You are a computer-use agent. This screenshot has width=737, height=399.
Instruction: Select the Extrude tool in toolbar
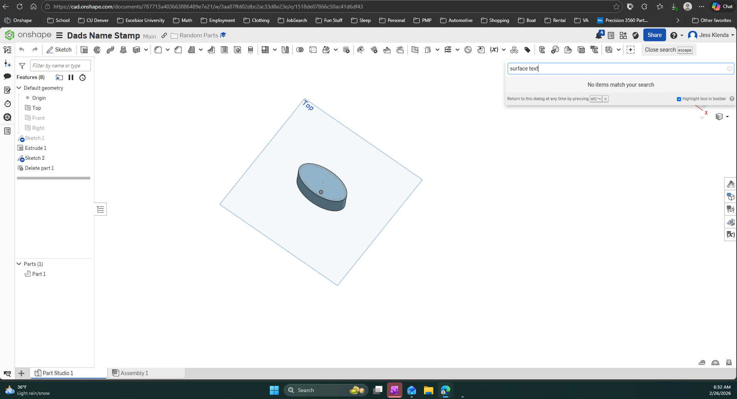tap(84, 50)
